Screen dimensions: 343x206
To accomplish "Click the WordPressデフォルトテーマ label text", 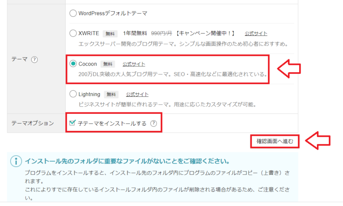I will point(113,13).
